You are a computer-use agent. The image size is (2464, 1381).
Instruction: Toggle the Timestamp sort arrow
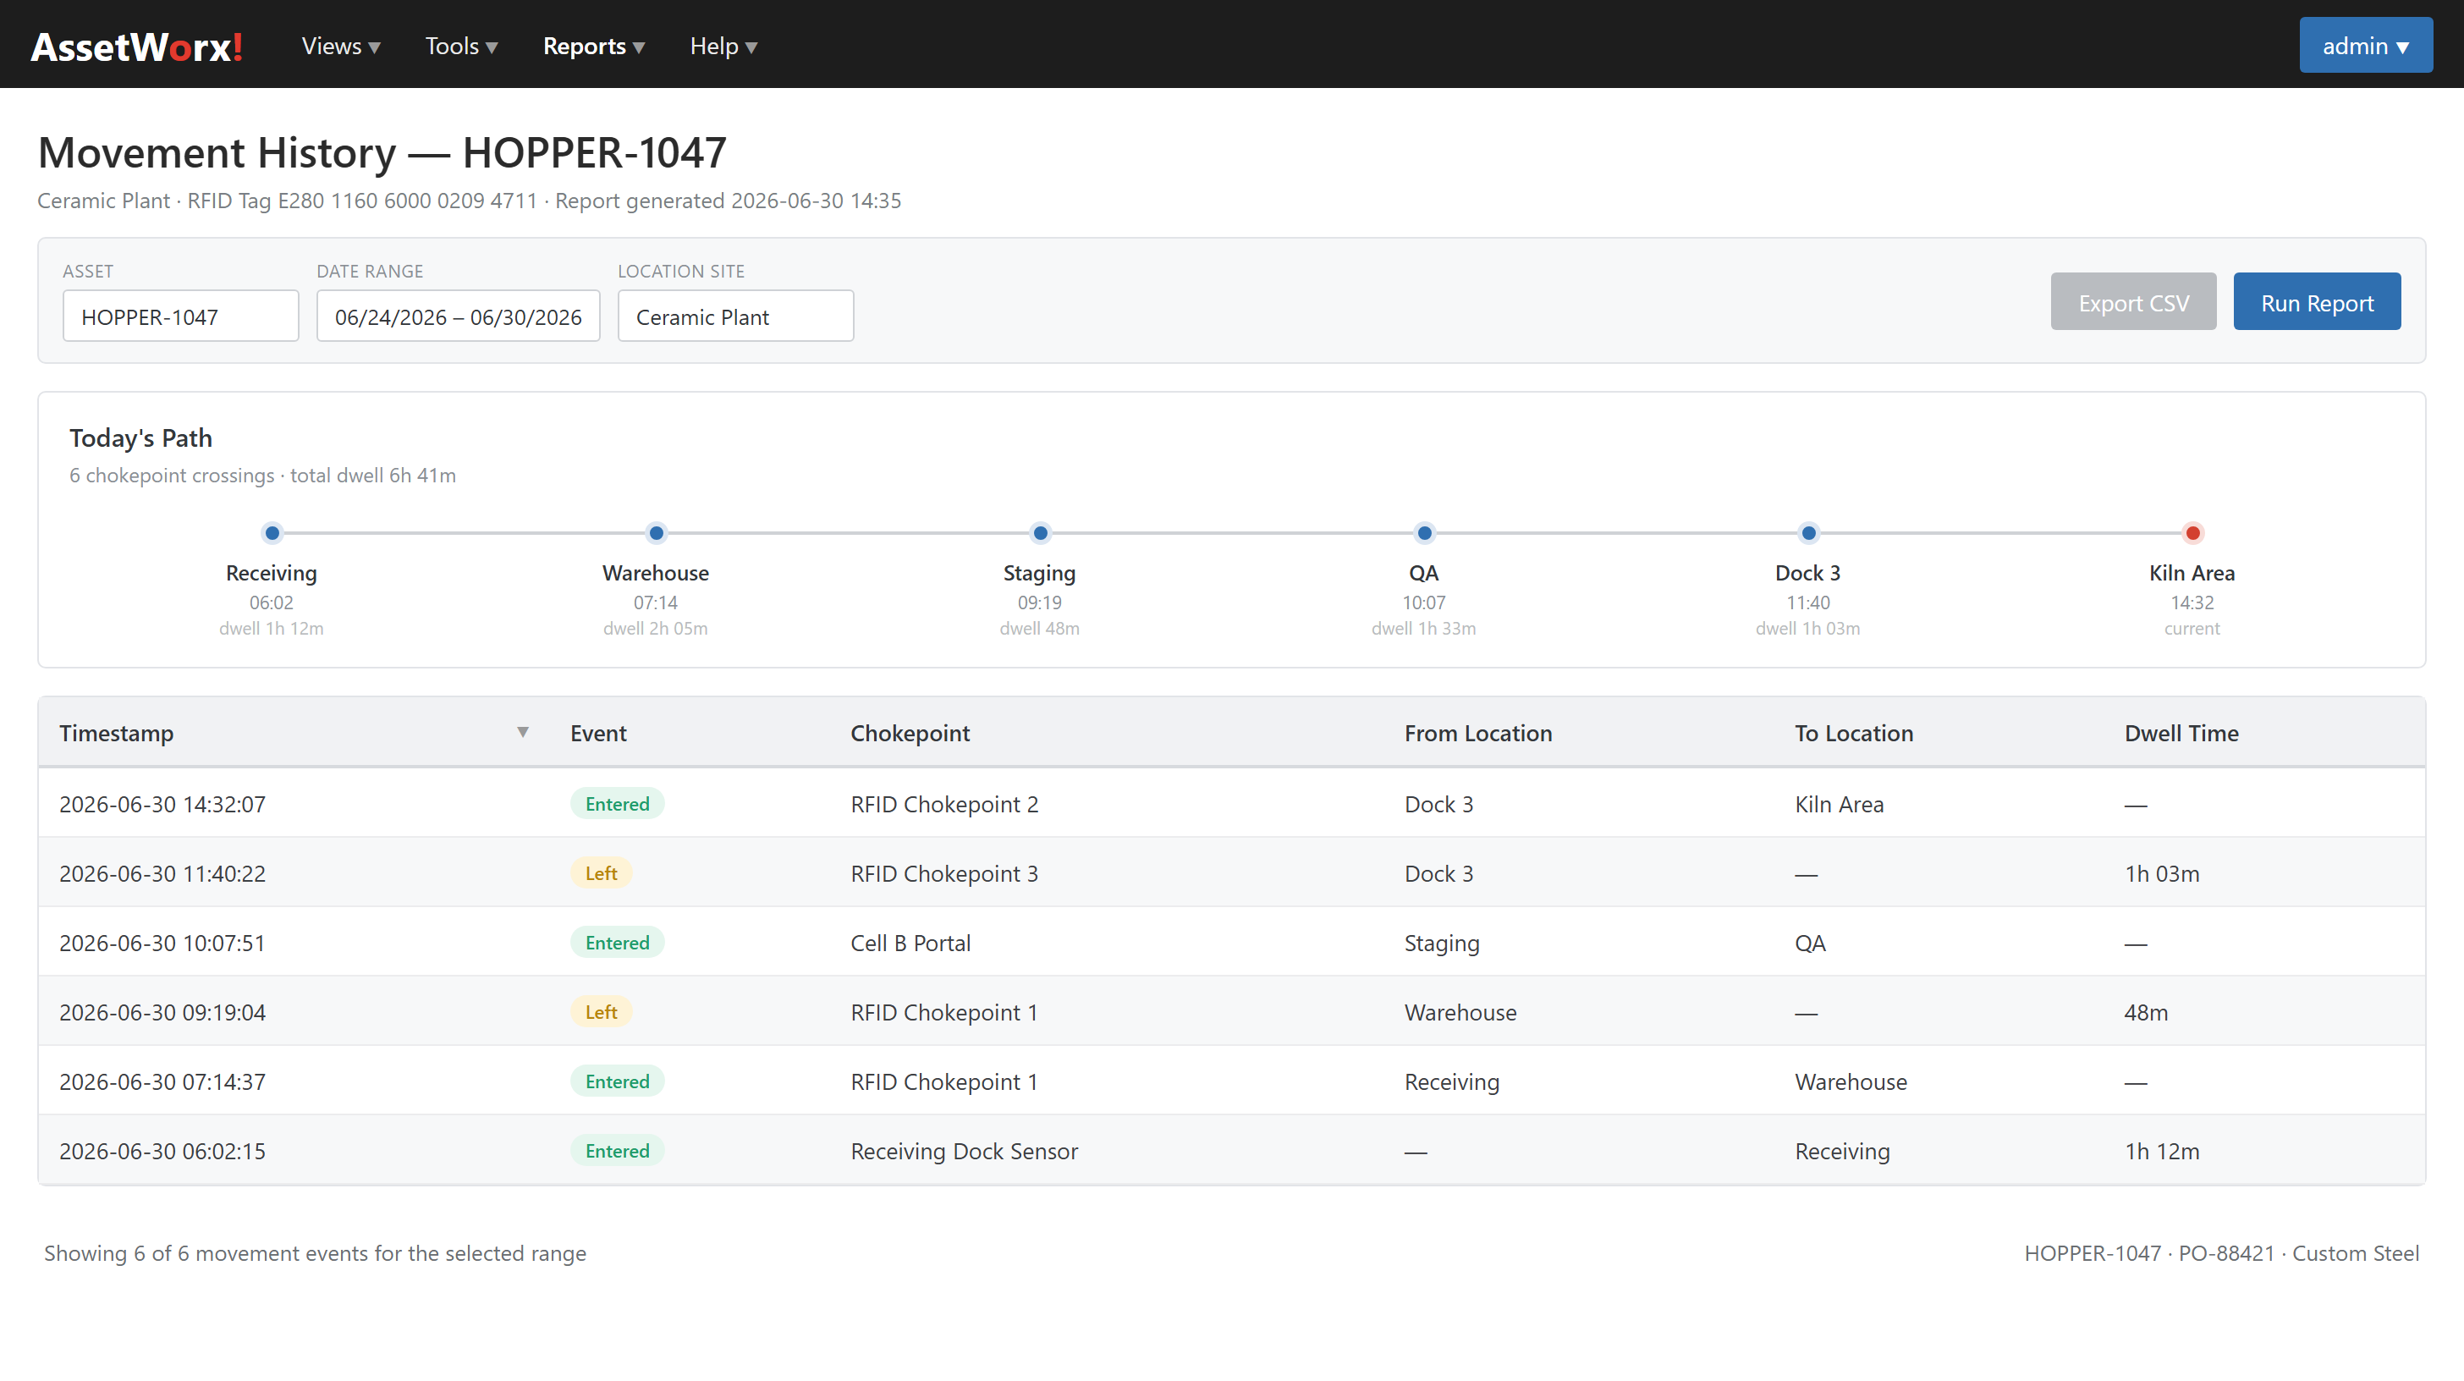522,733
